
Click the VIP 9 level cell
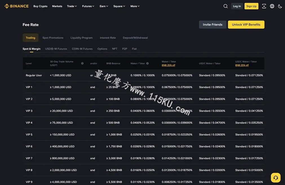pos(29,182)
